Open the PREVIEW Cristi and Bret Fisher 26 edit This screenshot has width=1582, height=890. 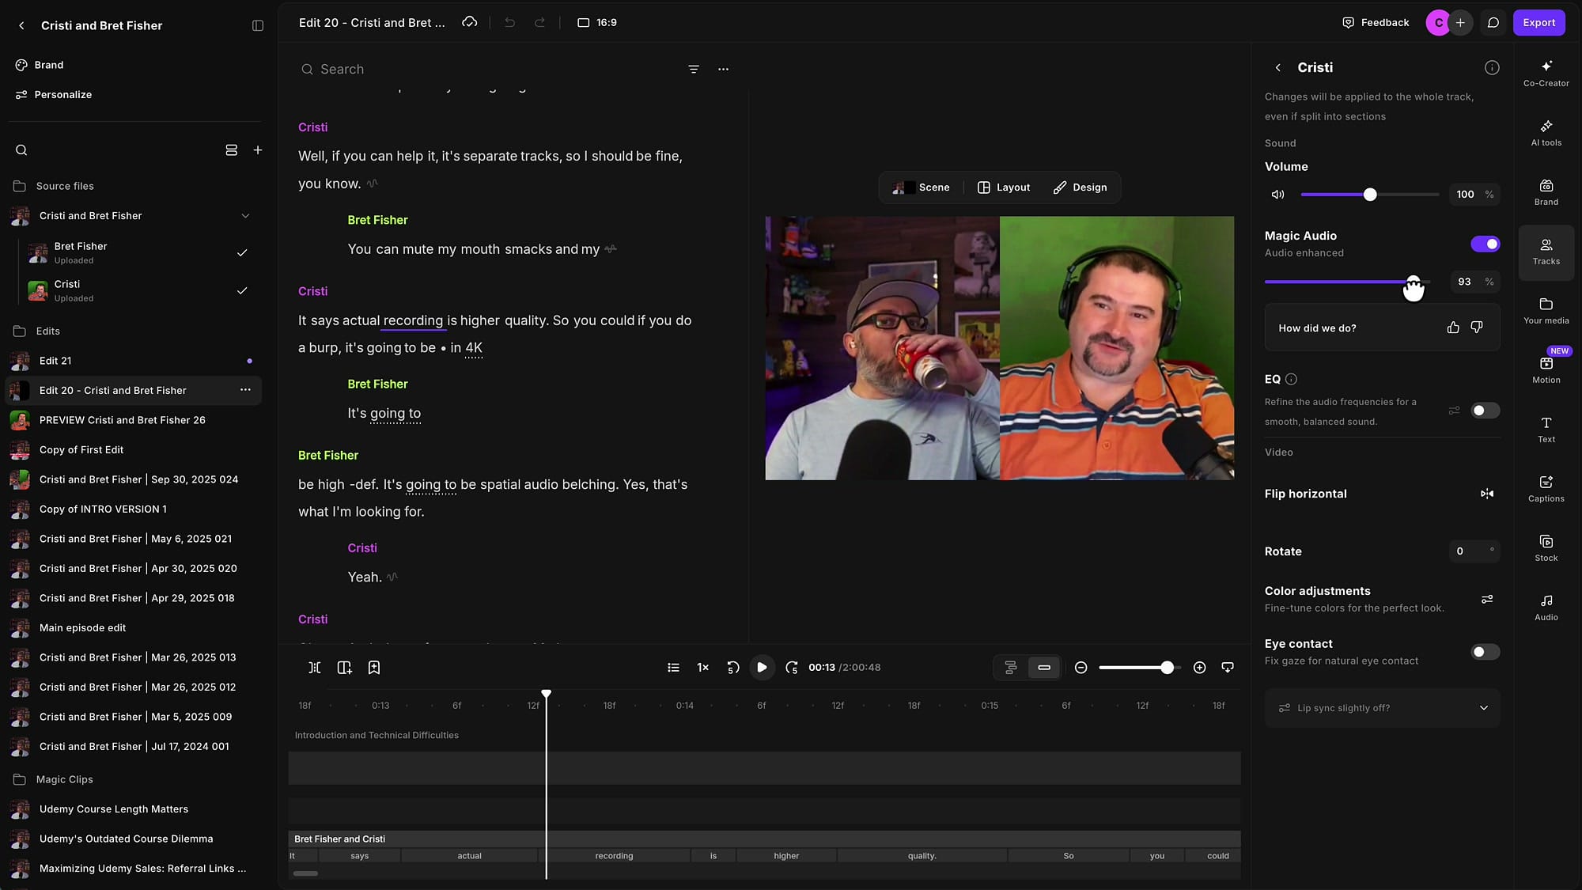point(133,420)
